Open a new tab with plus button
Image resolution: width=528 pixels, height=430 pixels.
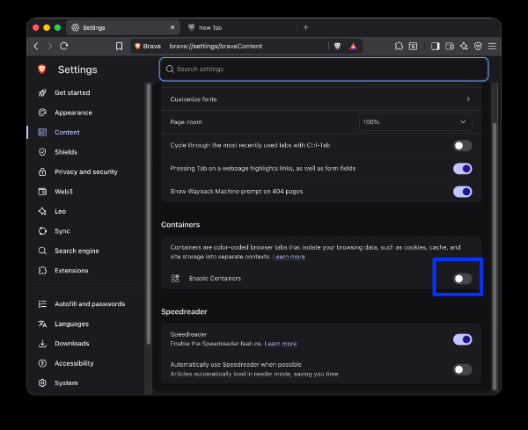coord(305,27)
